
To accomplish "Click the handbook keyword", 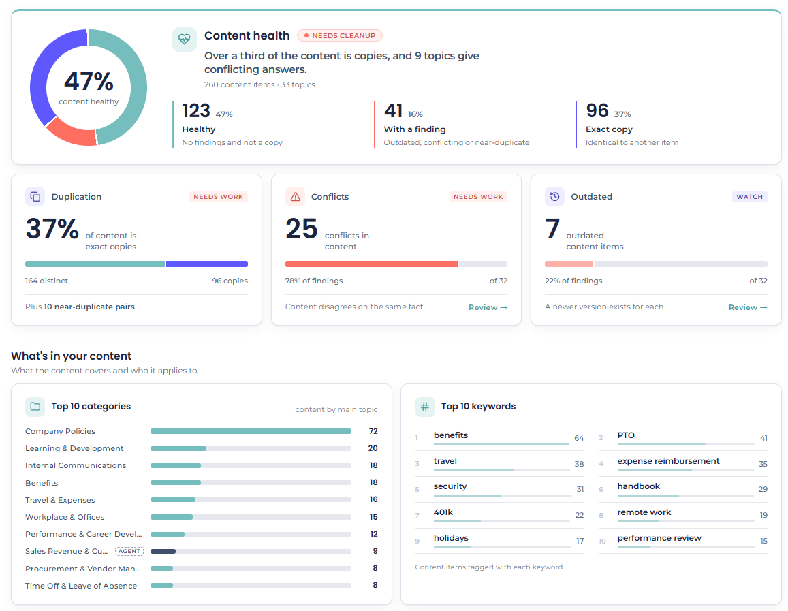I will pos(638,486).
